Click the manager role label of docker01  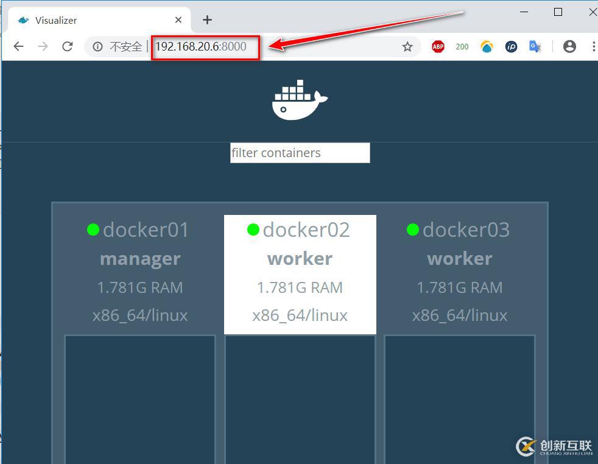(x=140, y=259)
